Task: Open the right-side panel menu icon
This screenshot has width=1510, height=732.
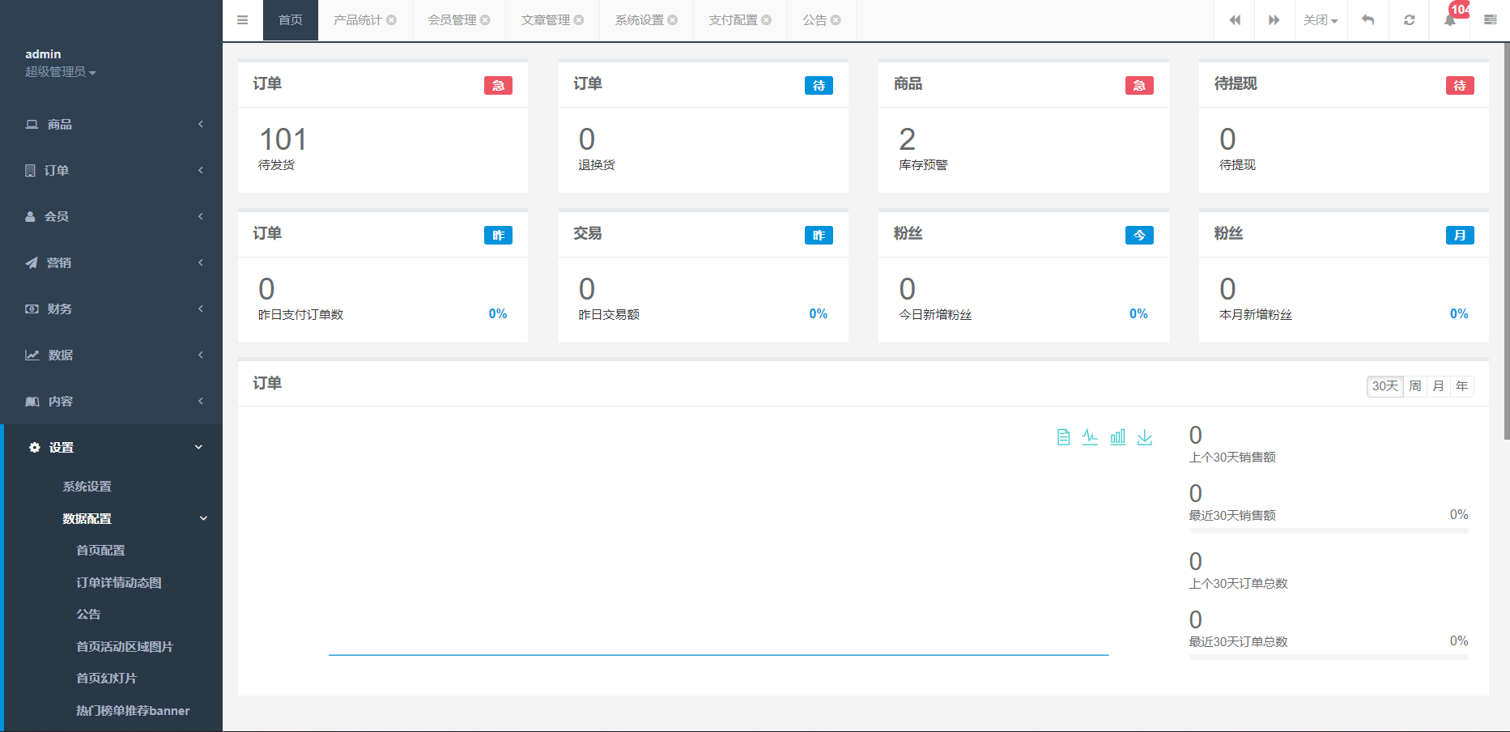Action: coord(1490,20)
